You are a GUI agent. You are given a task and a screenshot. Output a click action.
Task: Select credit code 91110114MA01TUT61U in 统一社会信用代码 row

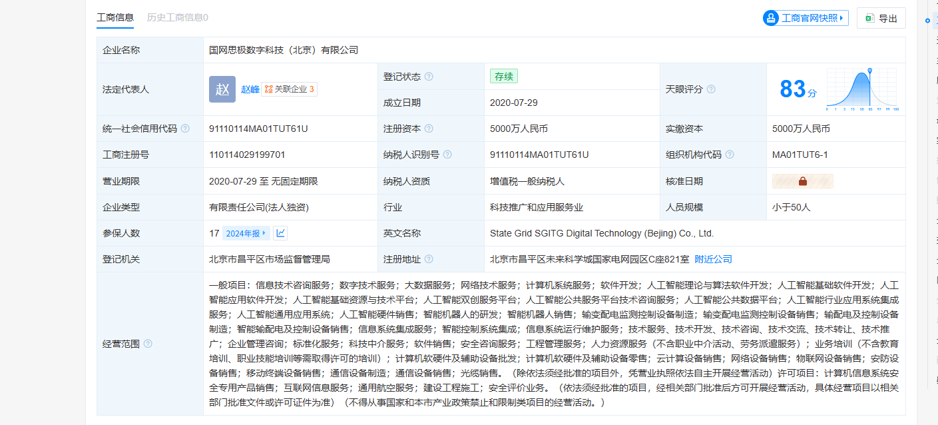(x=258, y=129)
